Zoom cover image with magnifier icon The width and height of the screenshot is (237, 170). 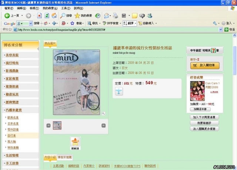pos(103,113)
